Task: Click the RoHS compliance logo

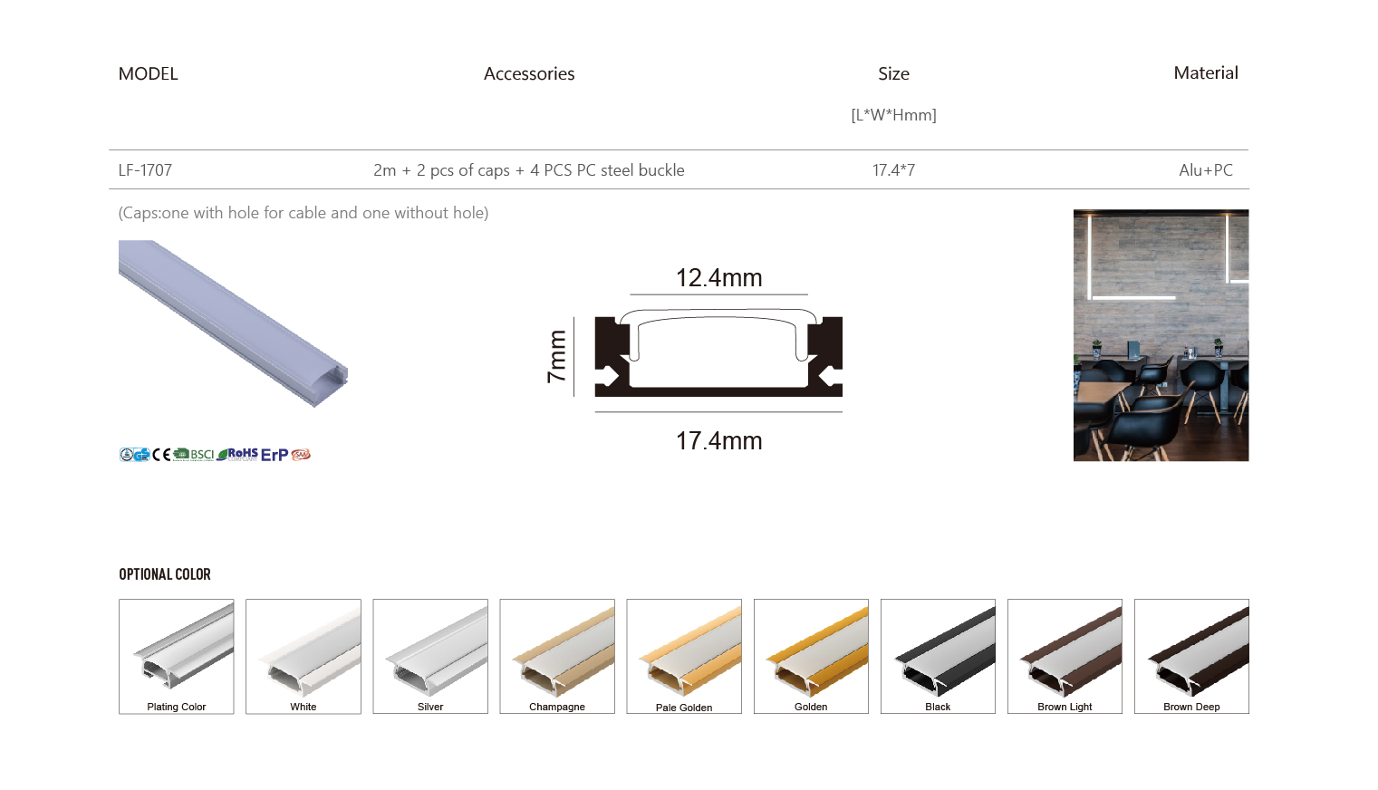Action: click(237, 454)
